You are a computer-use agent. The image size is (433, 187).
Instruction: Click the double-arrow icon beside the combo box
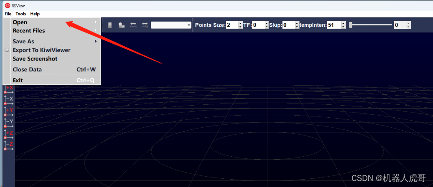tap(145, 25)
